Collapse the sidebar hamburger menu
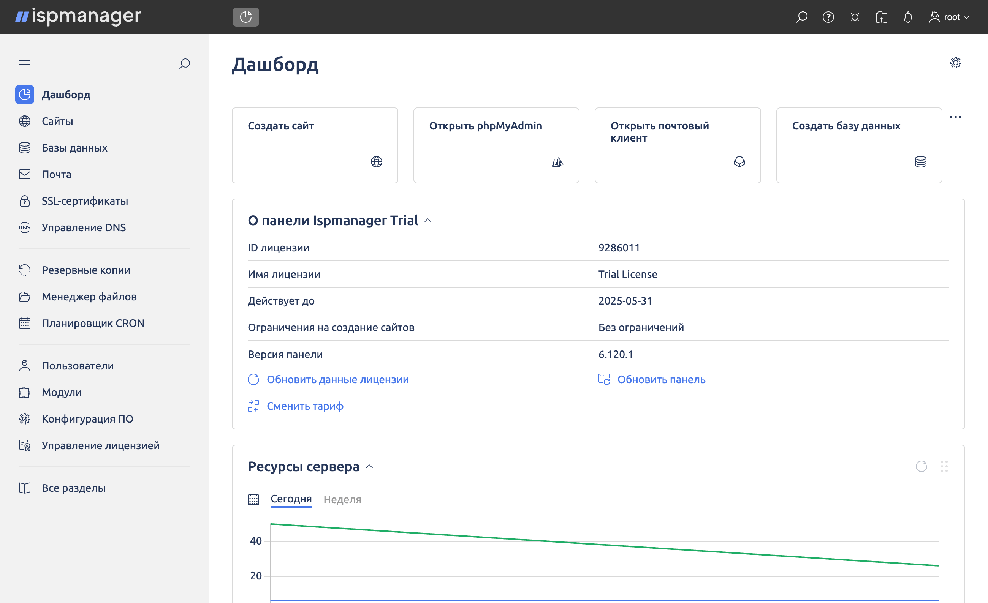Image resolution: width=988 pixels, height=603 pixels. 24,64
